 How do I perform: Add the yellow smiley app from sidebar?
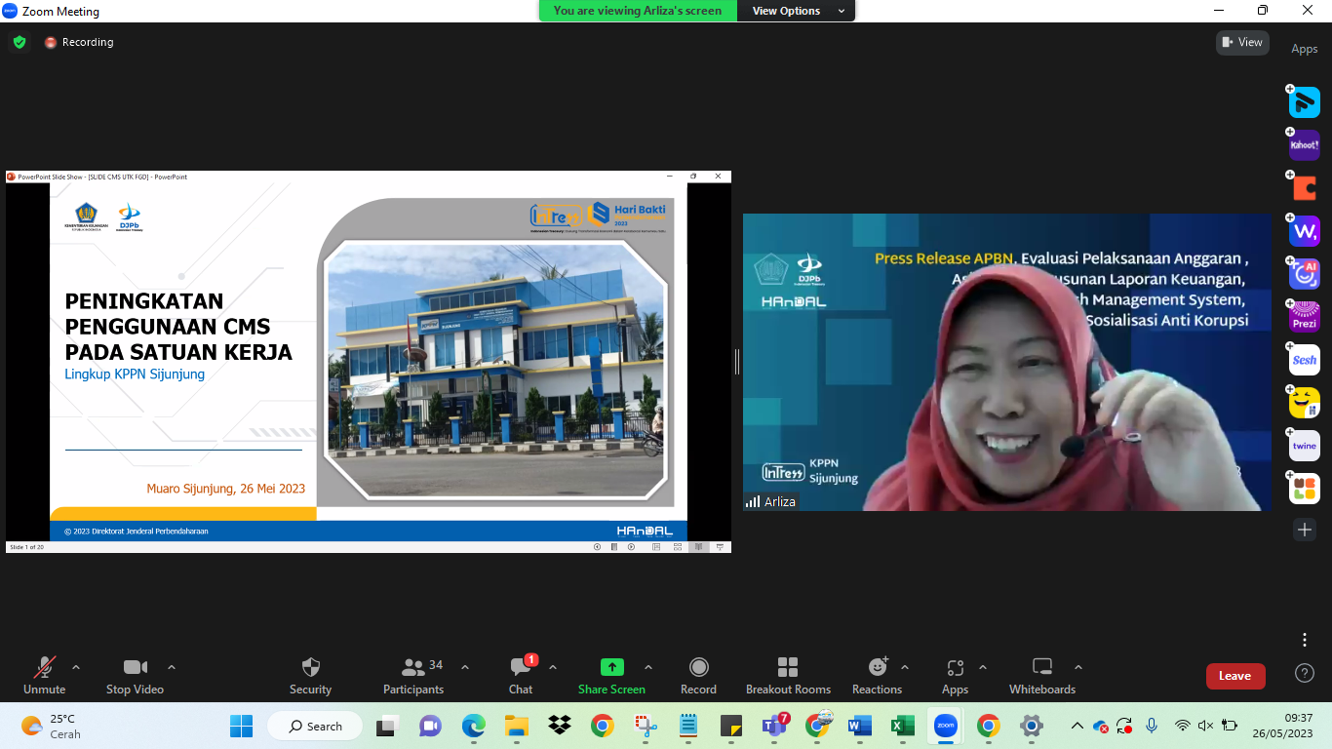pyautogui.click(x=1304, y=402)
